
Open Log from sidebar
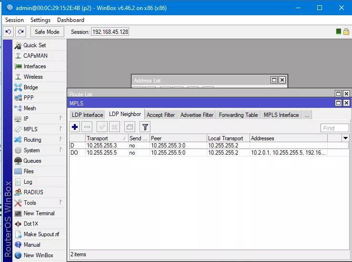click(x=40, y=182)
